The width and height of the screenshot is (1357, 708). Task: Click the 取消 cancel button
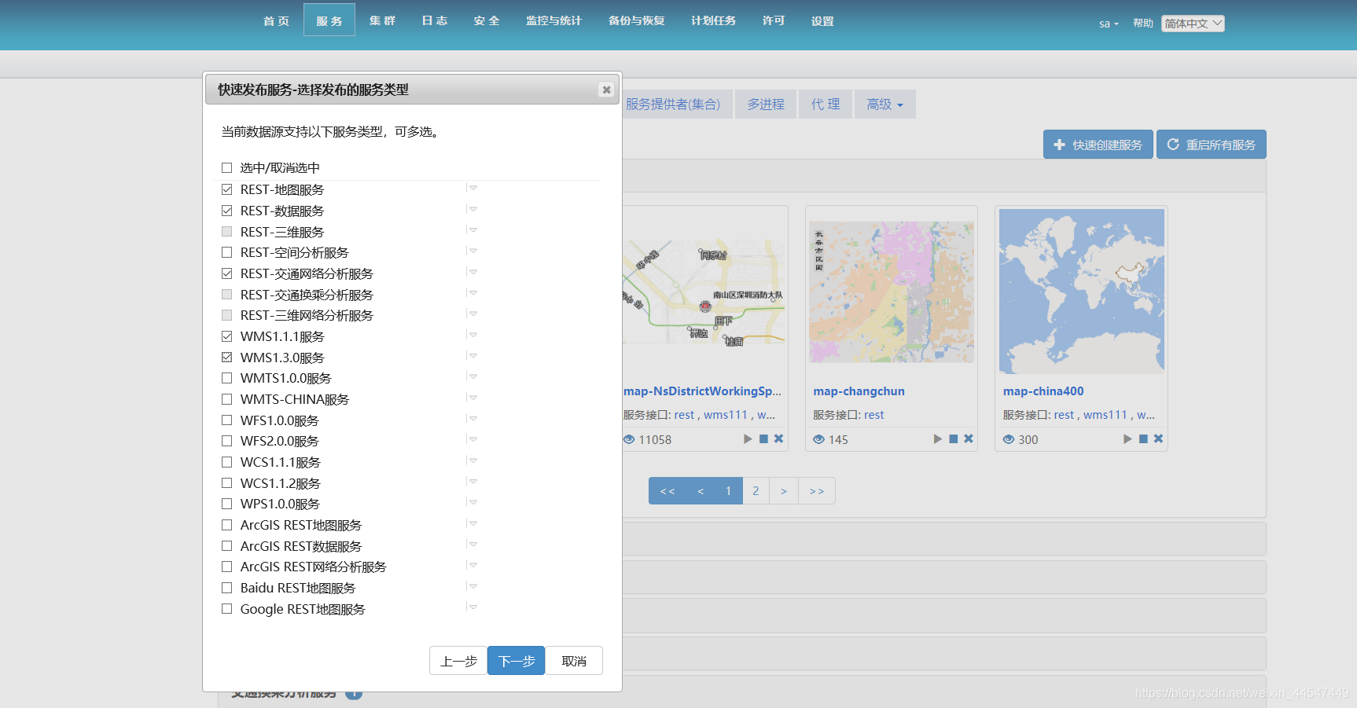[574, 661]
